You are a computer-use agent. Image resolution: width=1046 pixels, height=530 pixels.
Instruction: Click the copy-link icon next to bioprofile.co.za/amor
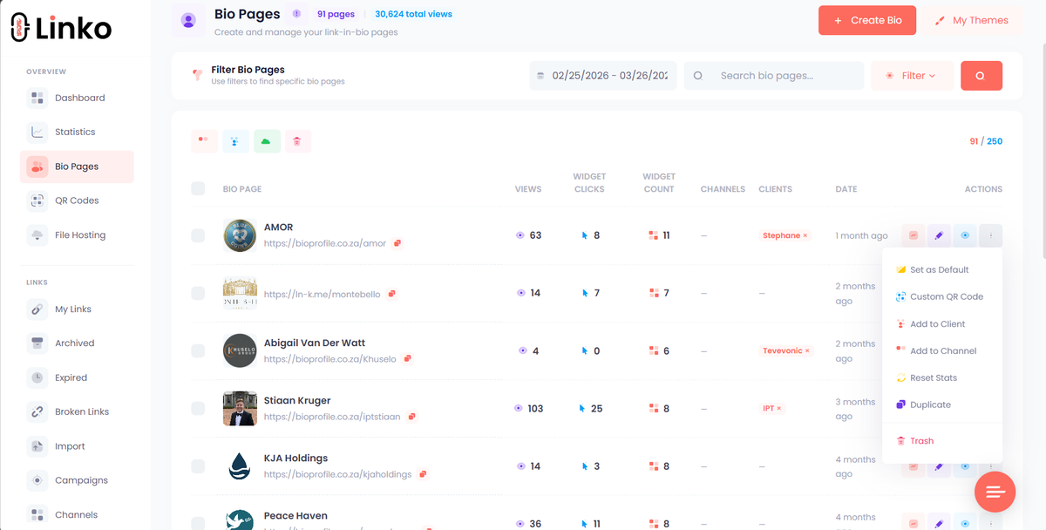click(397, 243)
